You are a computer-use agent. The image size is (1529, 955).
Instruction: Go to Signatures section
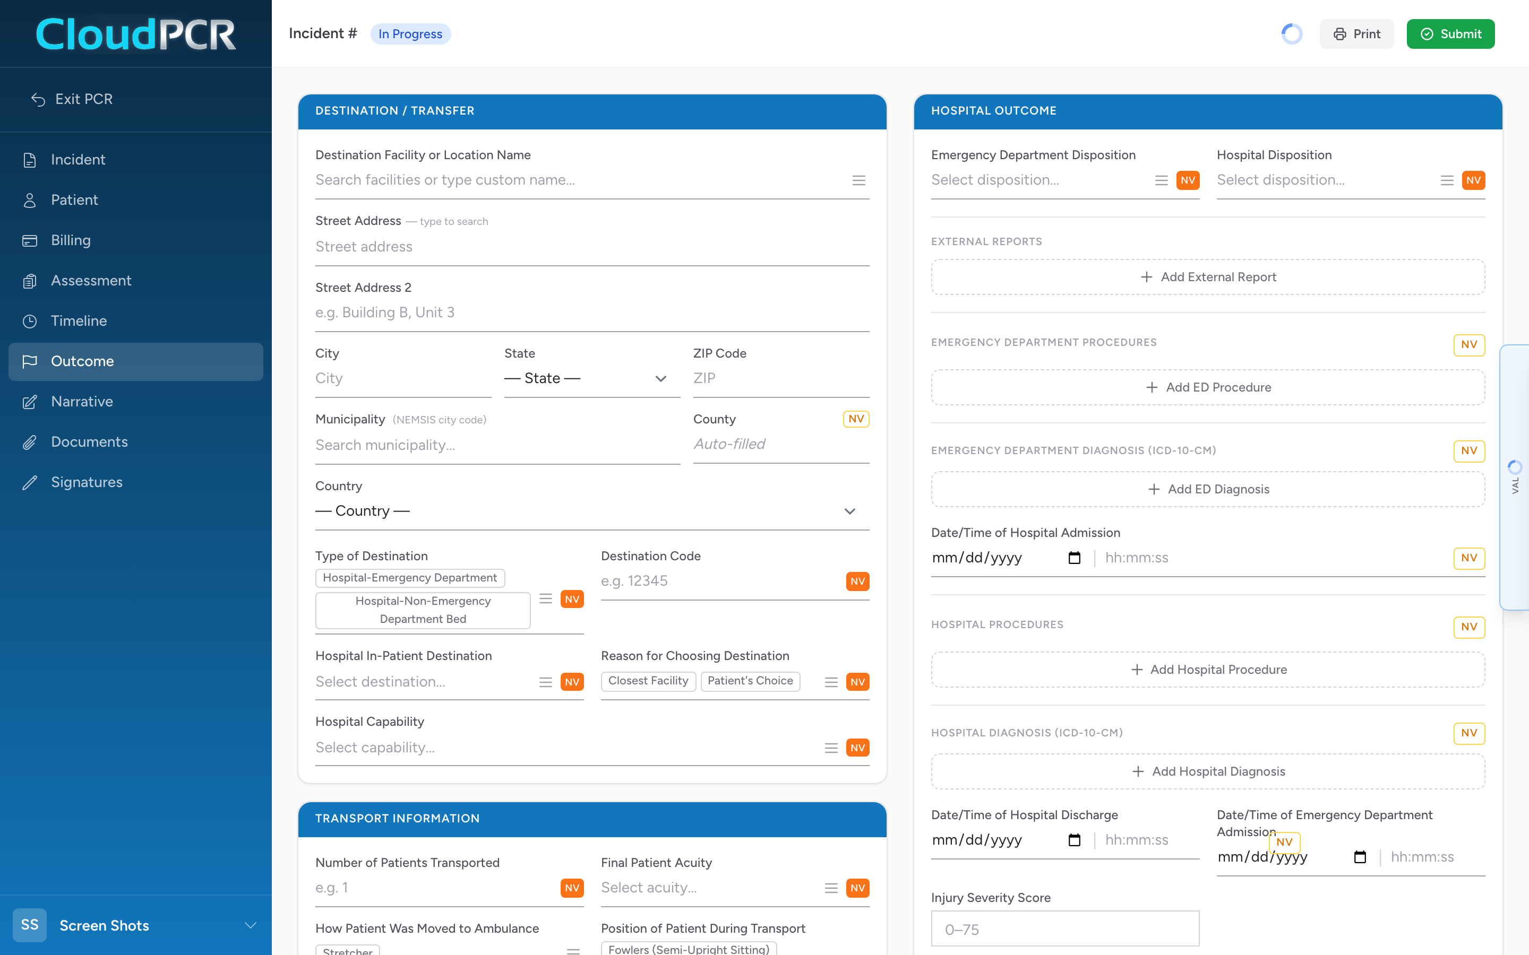click(136, 483)
